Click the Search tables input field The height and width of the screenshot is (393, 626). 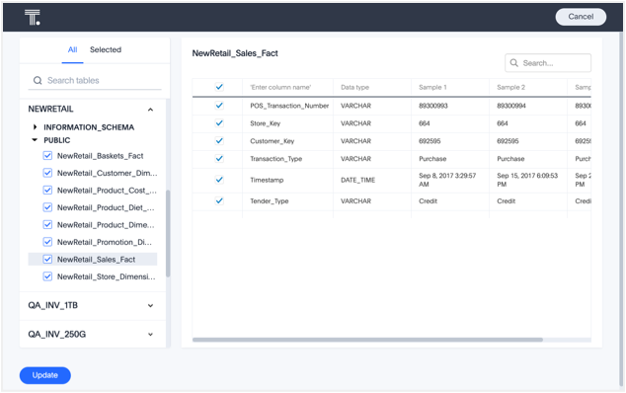click(95, 81)
